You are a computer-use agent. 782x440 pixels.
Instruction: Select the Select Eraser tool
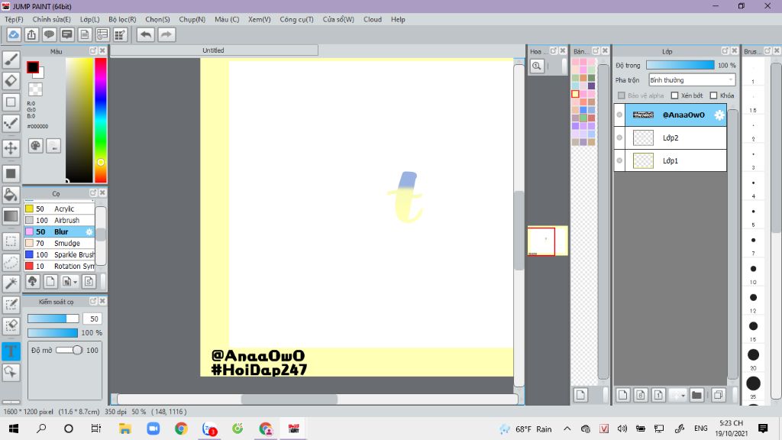tap(11, 325)
